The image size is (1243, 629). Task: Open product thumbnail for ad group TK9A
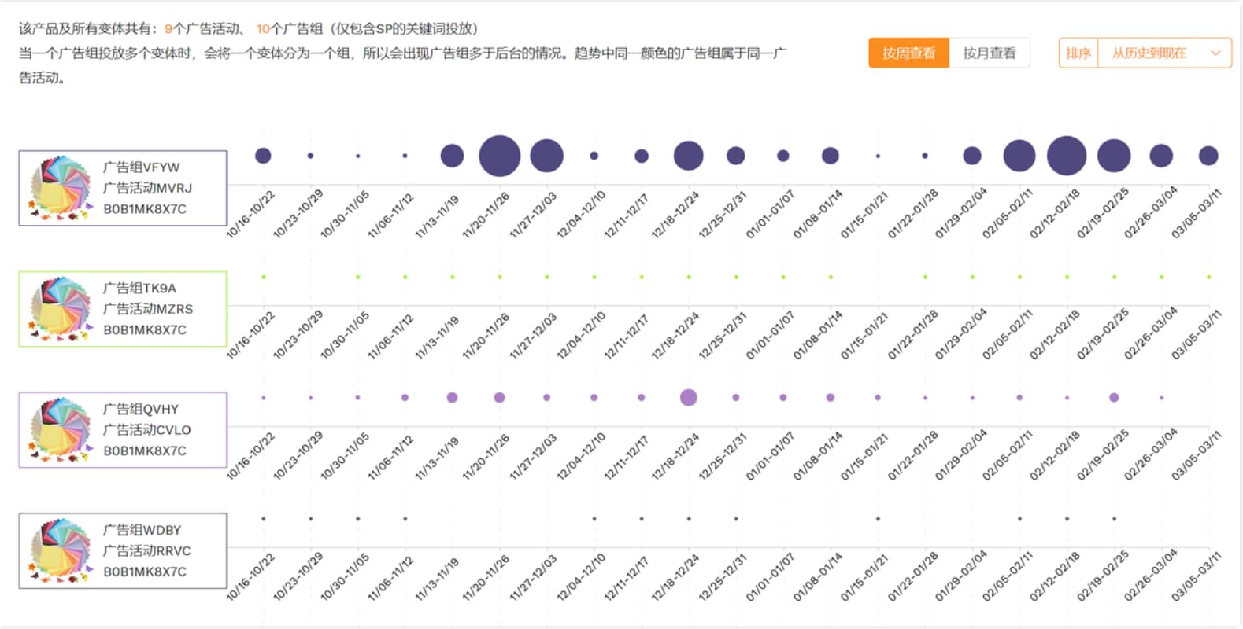(x=61, y=309)
